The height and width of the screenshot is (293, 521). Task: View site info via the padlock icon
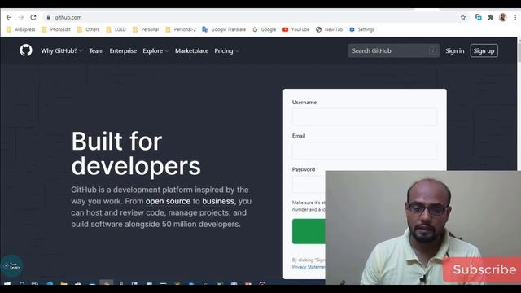(49, 17)
